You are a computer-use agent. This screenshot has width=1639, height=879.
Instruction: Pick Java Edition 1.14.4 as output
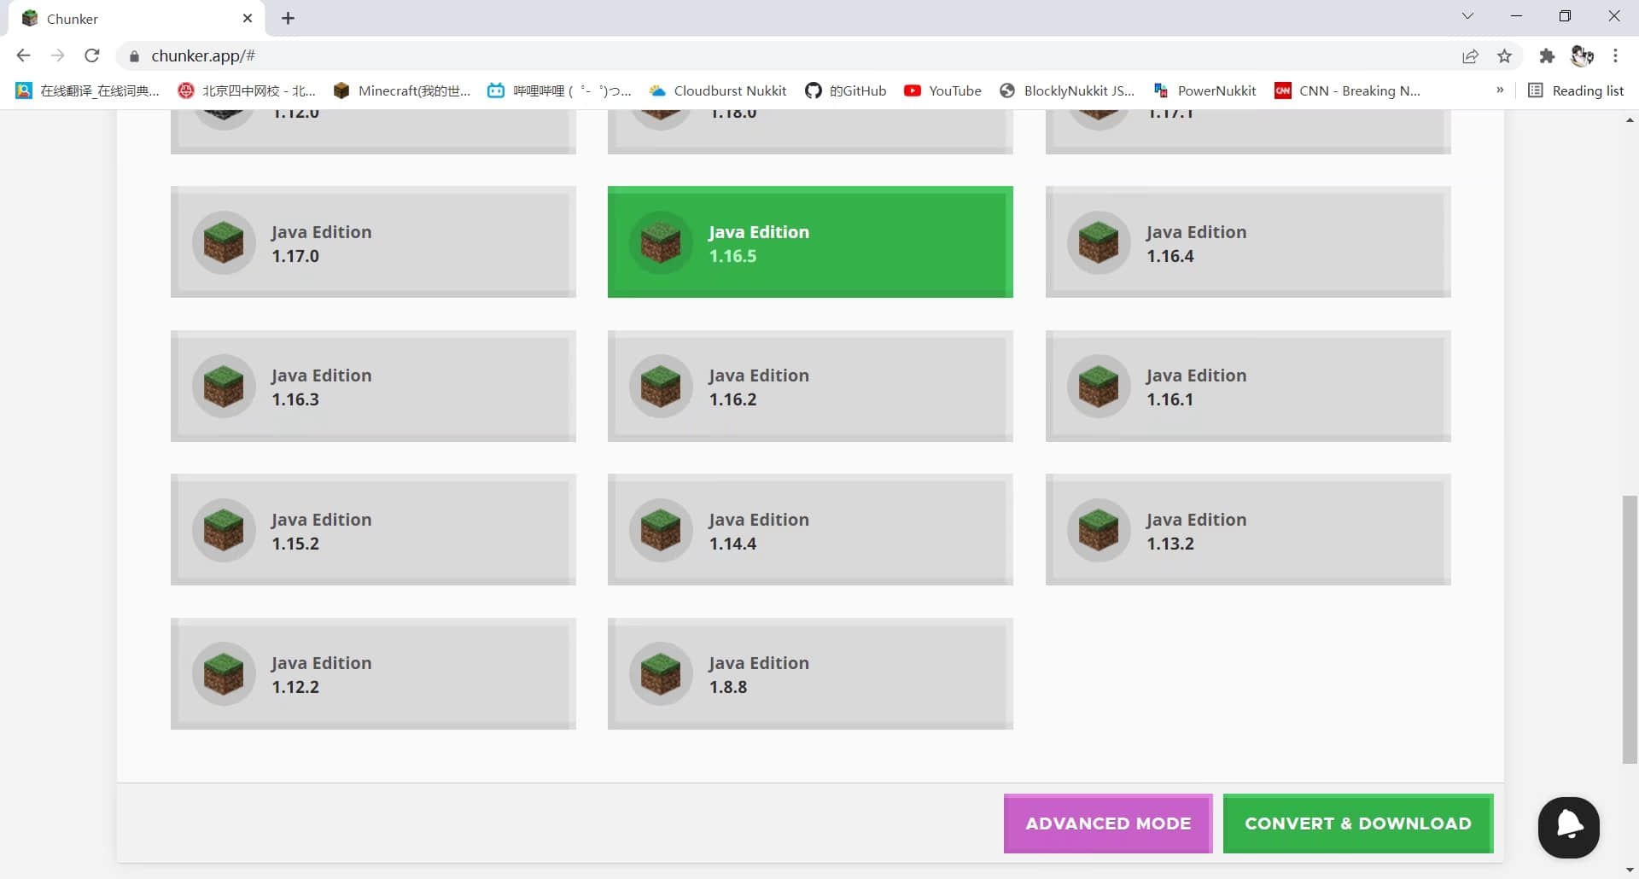coord(810,530)
